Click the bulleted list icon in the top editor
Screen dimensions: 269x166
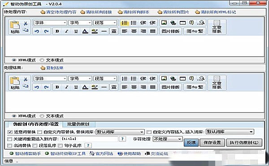click(x=134, y=23)
